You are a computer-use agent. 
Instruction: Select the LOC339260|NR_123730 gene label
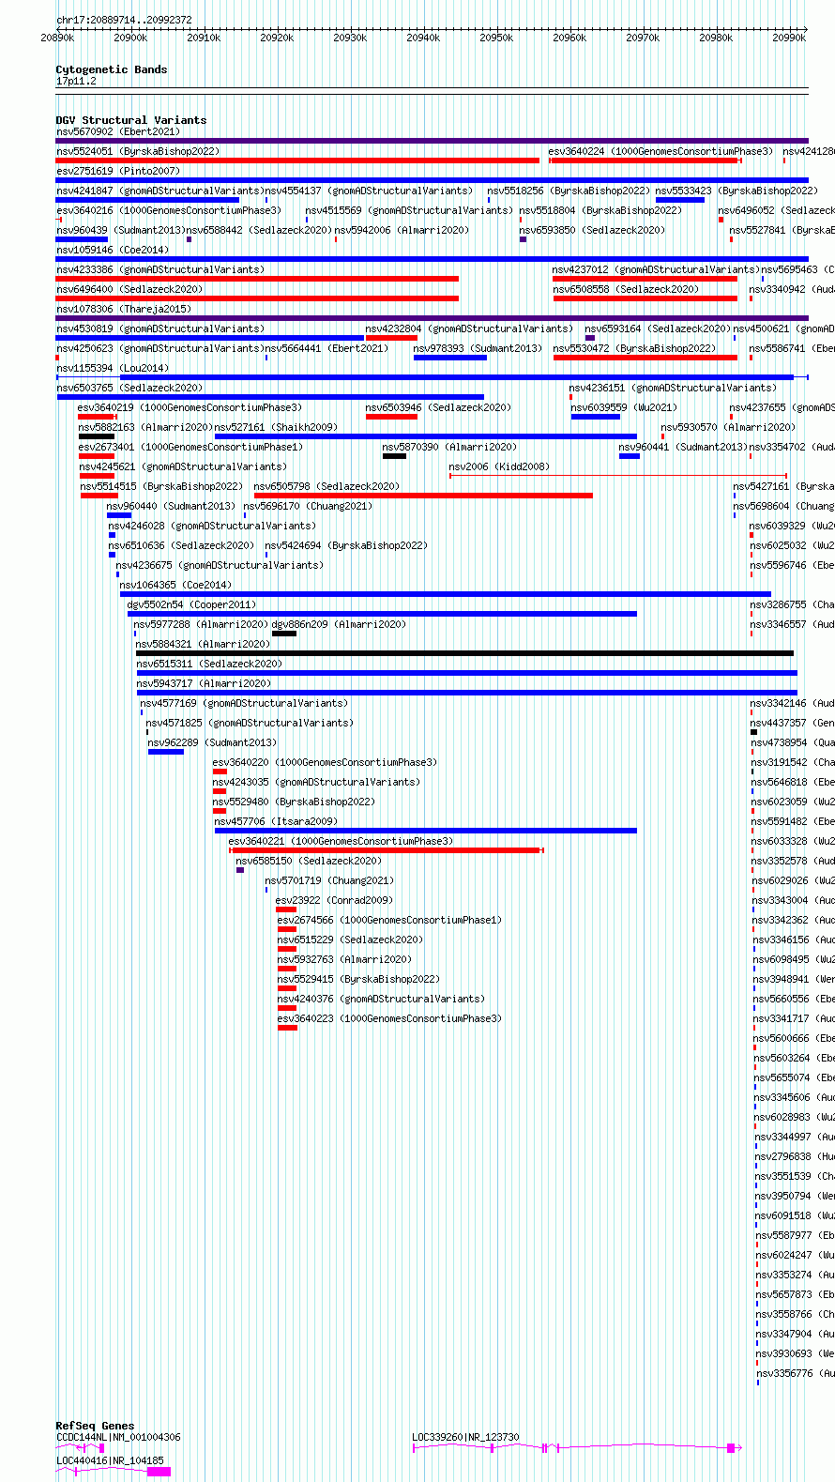pos(465,1437)
